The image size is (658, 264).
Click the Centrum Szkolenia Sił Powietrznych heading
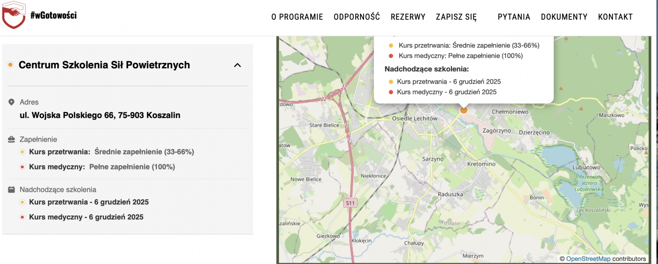point(104,65)
